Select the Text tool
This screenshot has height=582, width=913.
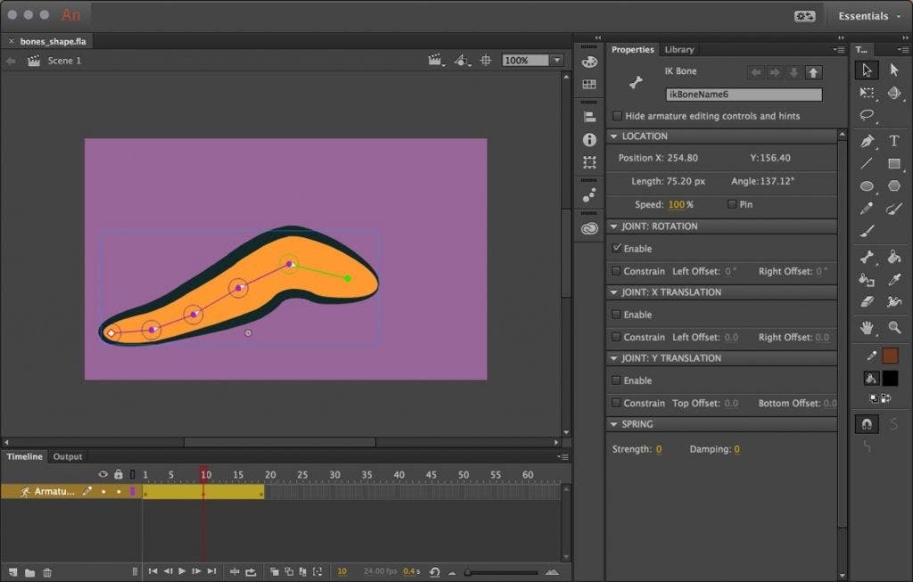(x=894, y=141)
